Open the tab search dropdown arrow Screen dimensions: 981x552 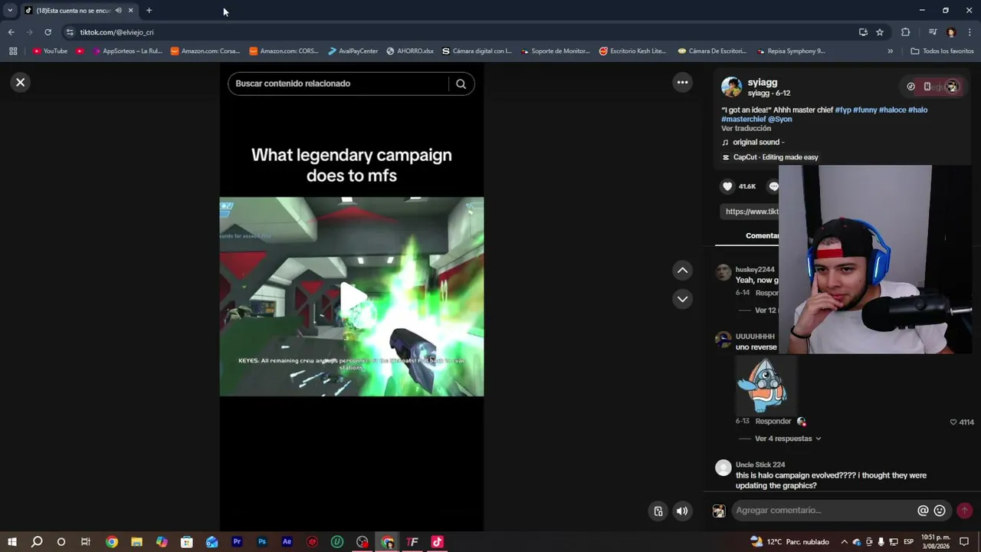[x=10, y=10]
